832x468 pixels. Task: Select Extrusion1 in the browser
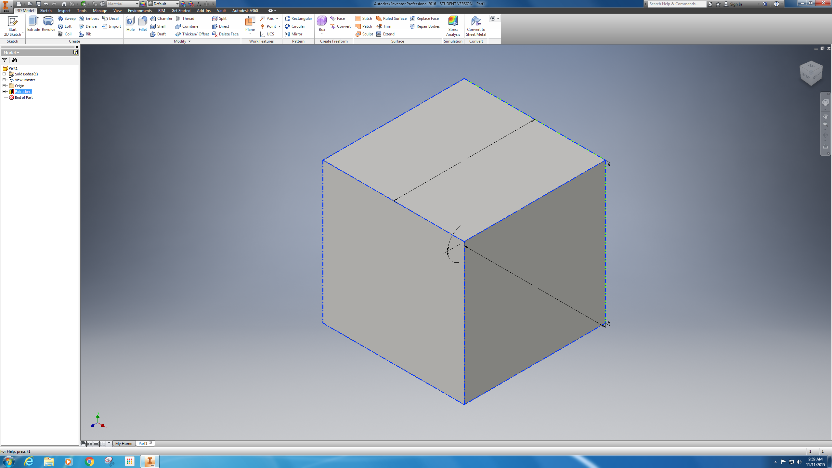coord(23,92)
